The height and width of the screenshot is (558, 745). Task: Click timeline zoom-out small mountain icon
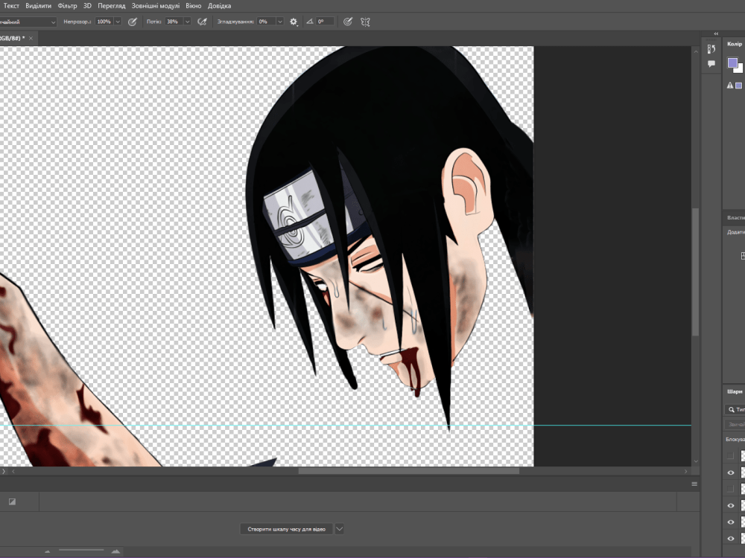tap(48, 551)
